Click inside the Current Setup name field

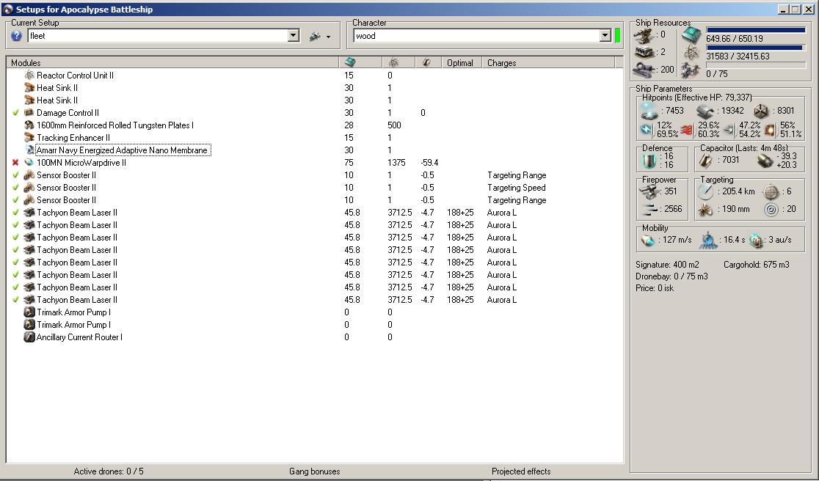click(x=158, y=35)
